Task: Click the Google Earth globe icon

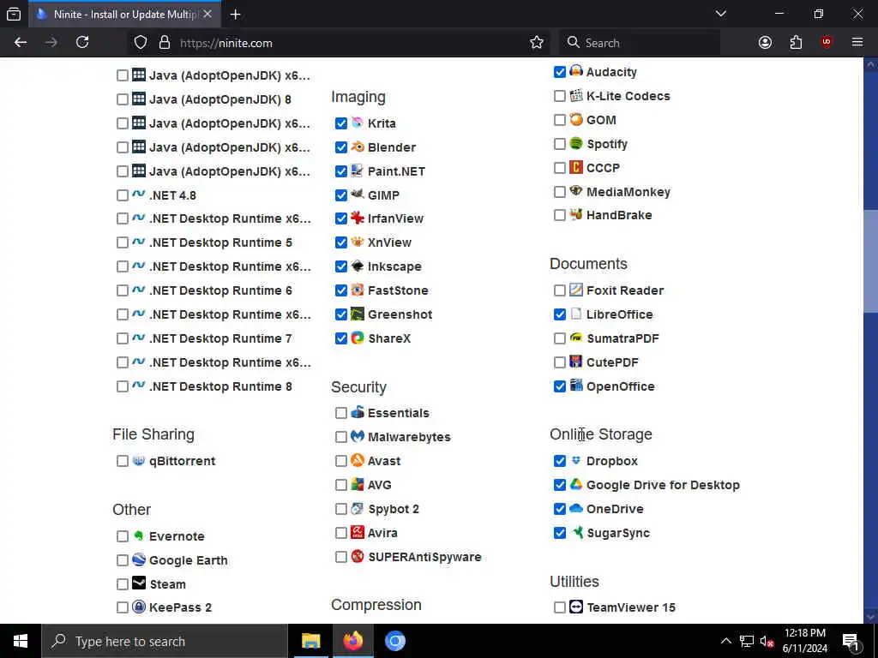Action: 138,559
